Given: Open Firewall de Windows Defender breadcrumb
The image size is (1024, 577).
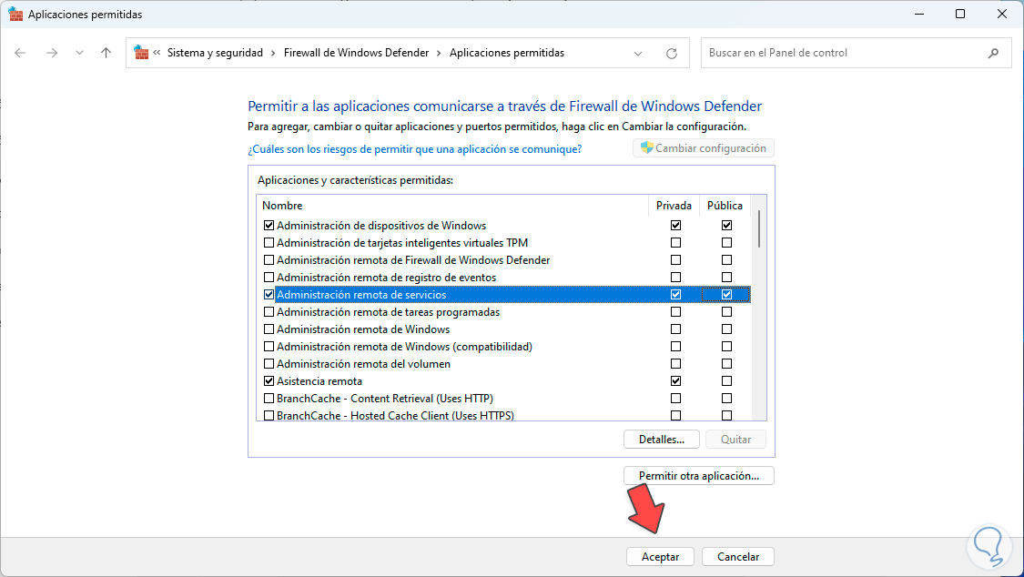Looking at the screenshot, I should click(356, 53).
